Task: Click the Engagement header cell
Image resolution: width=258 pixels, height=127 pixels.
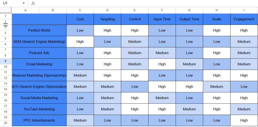Action: point(244,19)
